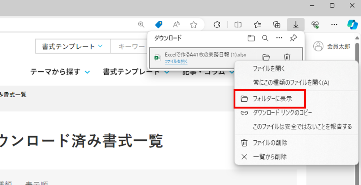Viewport: 361px width, 185px height.
Task: Search downloads with magnifier icon
Action: pyautogui.click(x=265, y=38)
